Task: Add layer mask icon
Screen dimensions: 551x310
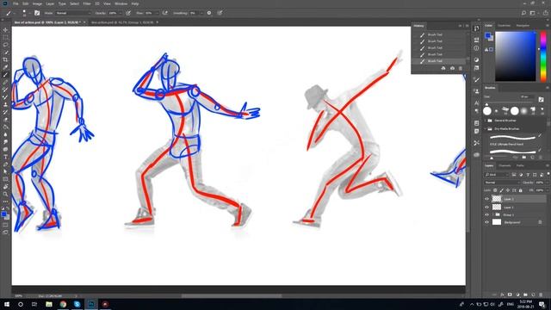Action: [x=510, y=294]
